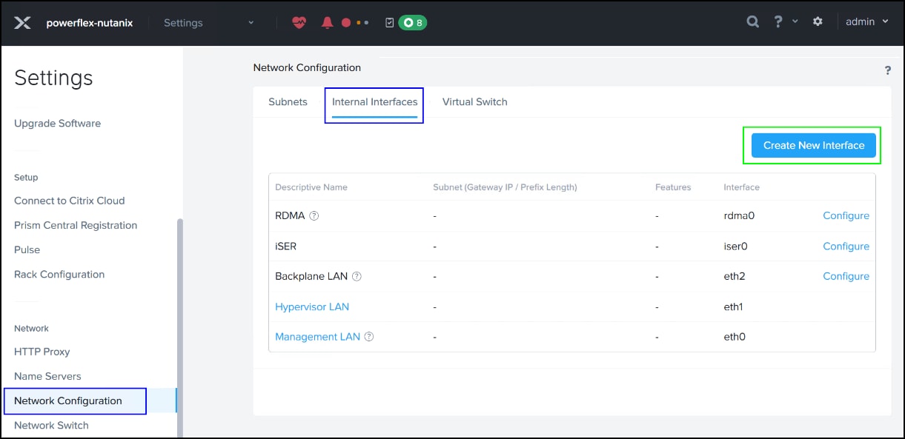Click the red critical alert dot
This screenshot has height=439, width=905.
(x=346, y=23)
